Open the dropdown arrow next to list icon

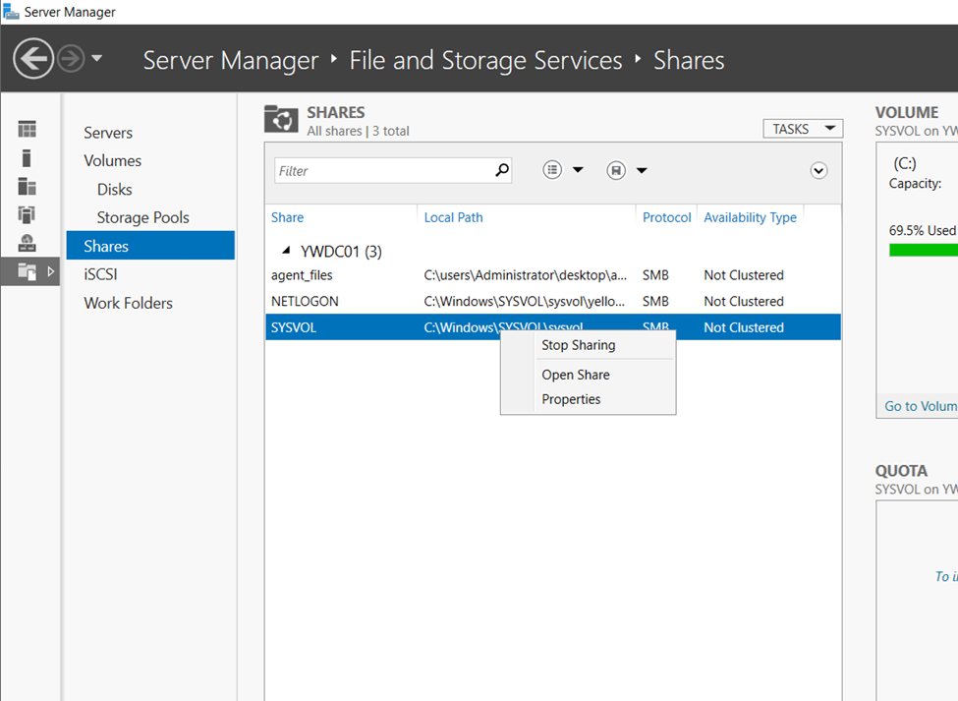[578, 170]
